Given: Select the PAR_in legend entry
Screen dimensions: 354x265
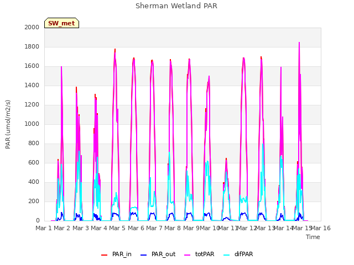Looking at the screenshot, I should click(x=116, y=254).
